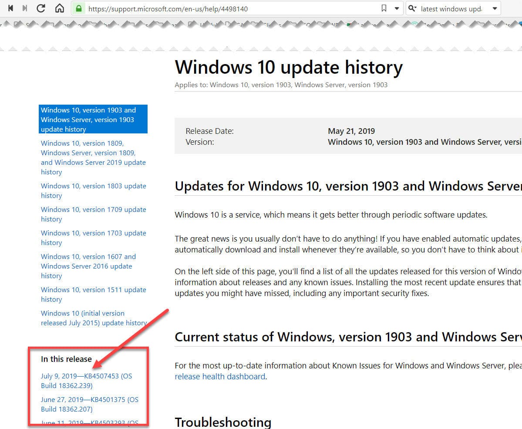Viewport: 522px width, 429px height.
Task: Click the green padlock security icon
Action: (79, 8)
